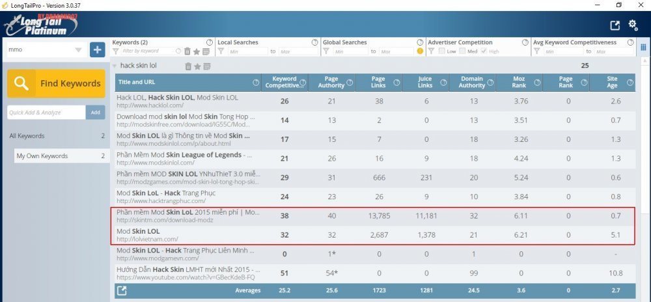This screenshot has height=302, width=651.
Task: Open the 'mmo' project dropdown
Action: click(x=78, y=50)
